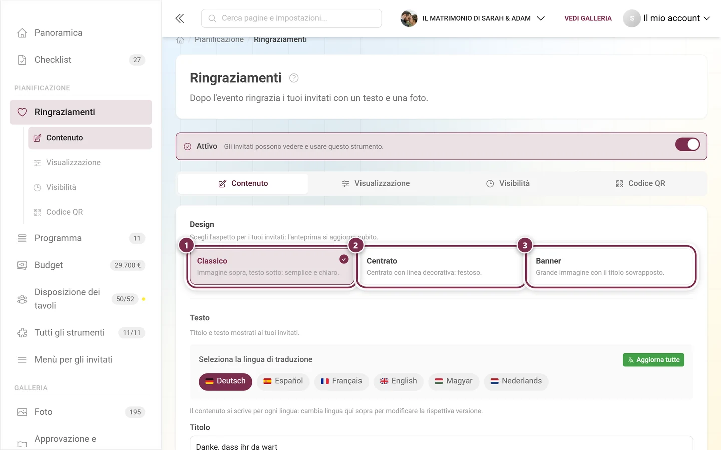
Task: Choose Nederlands translation language
Action: pos(516,381)
